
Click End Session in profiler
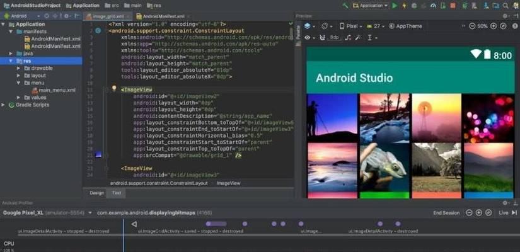pos(446,213)
